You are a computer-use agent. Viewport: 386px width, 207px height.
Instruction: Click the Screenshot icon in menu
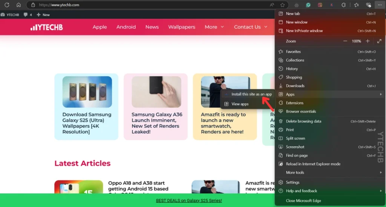tap(280, 147)
